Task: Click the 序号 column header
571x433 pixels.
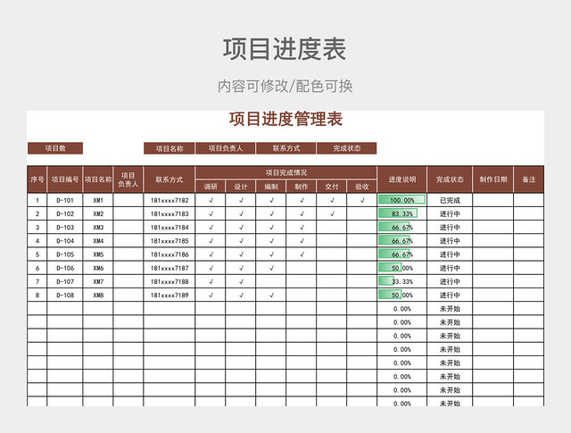Action: click(x=37, y=179)
